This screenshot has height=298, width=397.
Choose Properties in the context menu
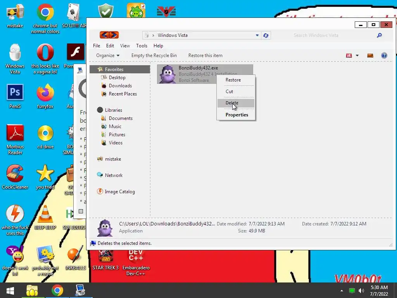click(236, 115)
